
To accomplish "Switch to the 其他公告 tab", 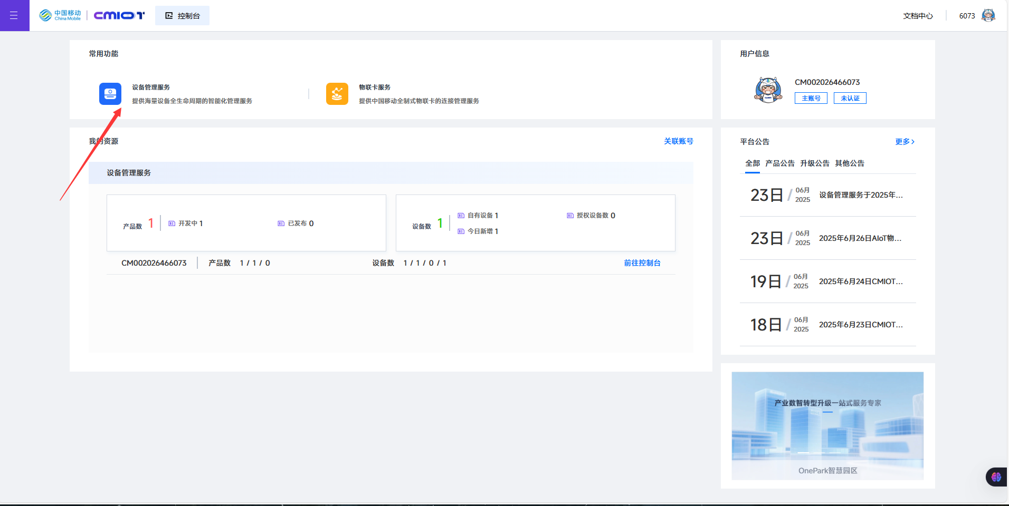I will coord(850,163).
